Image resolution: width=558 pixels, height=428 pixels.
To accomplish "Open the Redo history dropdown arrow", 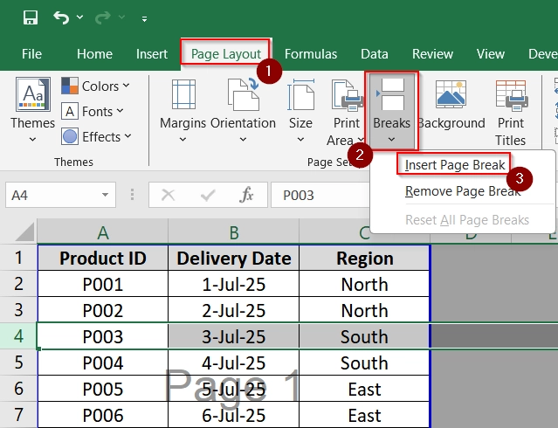I will (121, 17).
